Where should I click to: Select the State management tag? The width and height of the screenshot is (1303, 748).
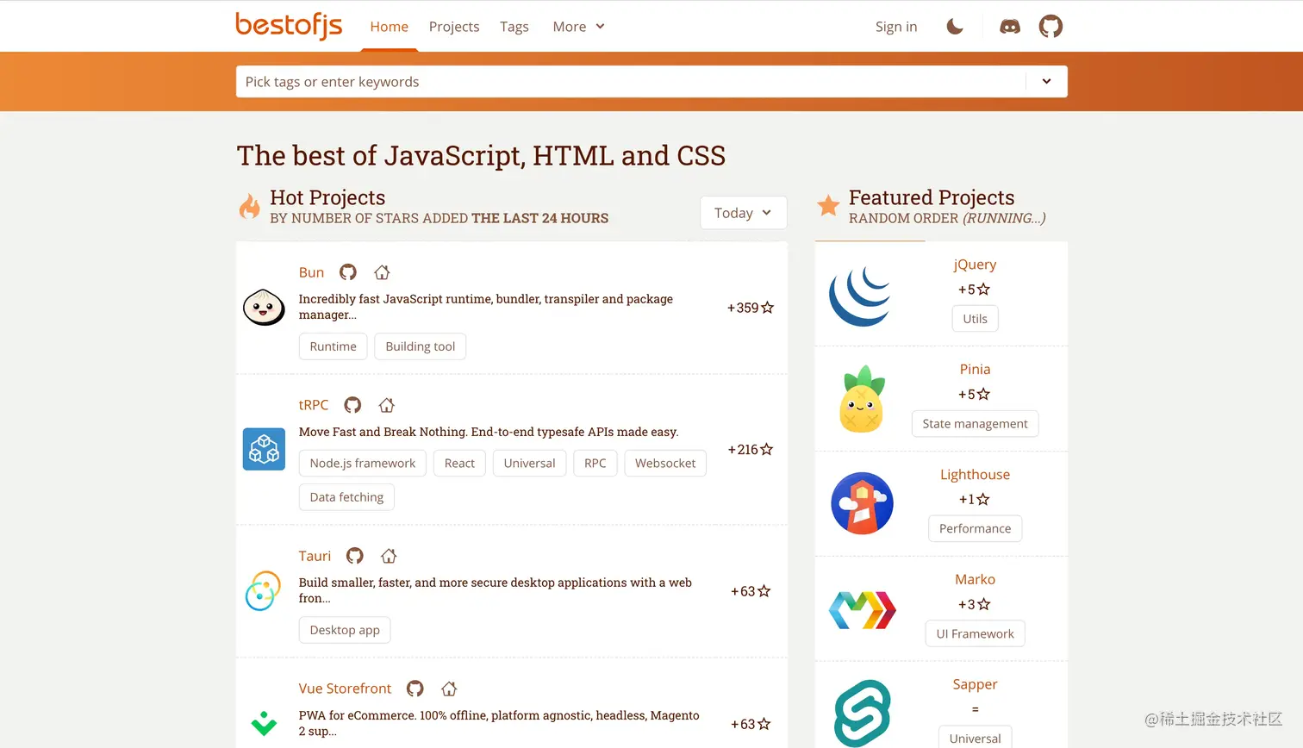(975, 424)
